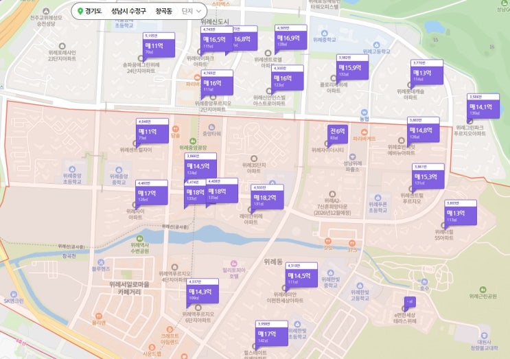The height and width of the screenshot is (359, 510).
Task: Open the 매14.1억 listing marker
Action: click(483, 106)
